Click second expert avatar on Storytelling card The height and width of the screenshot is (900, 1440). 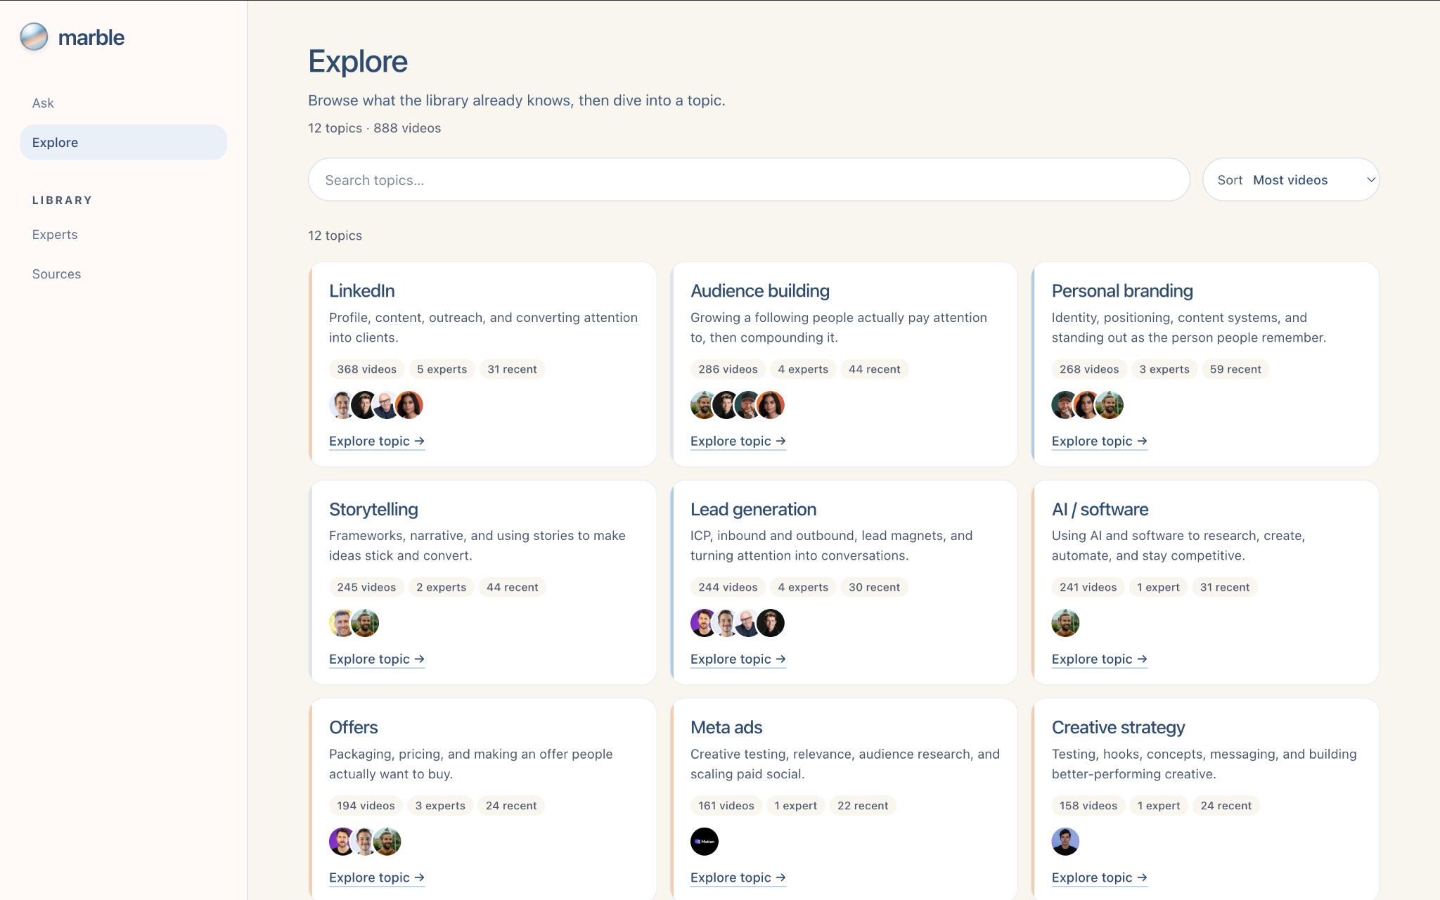tap(365, 623)
